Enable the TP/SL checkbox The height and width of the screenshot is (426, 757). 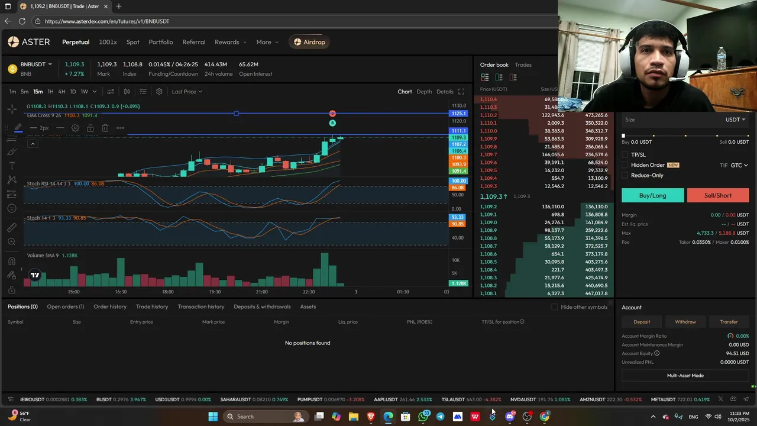point(625,155)
